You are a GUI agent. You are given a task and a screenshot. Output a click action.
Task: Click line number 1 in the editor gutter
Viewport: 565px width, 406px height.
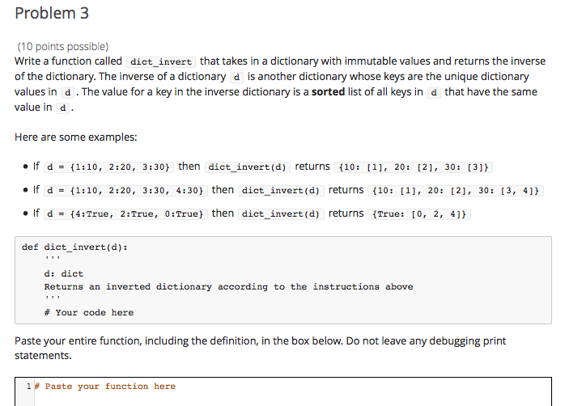click(x=28, y=387)
